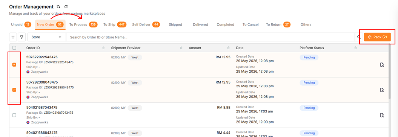Click order ID 507322922543475
This screenshot has width=398, height=137.
(42, 57)
